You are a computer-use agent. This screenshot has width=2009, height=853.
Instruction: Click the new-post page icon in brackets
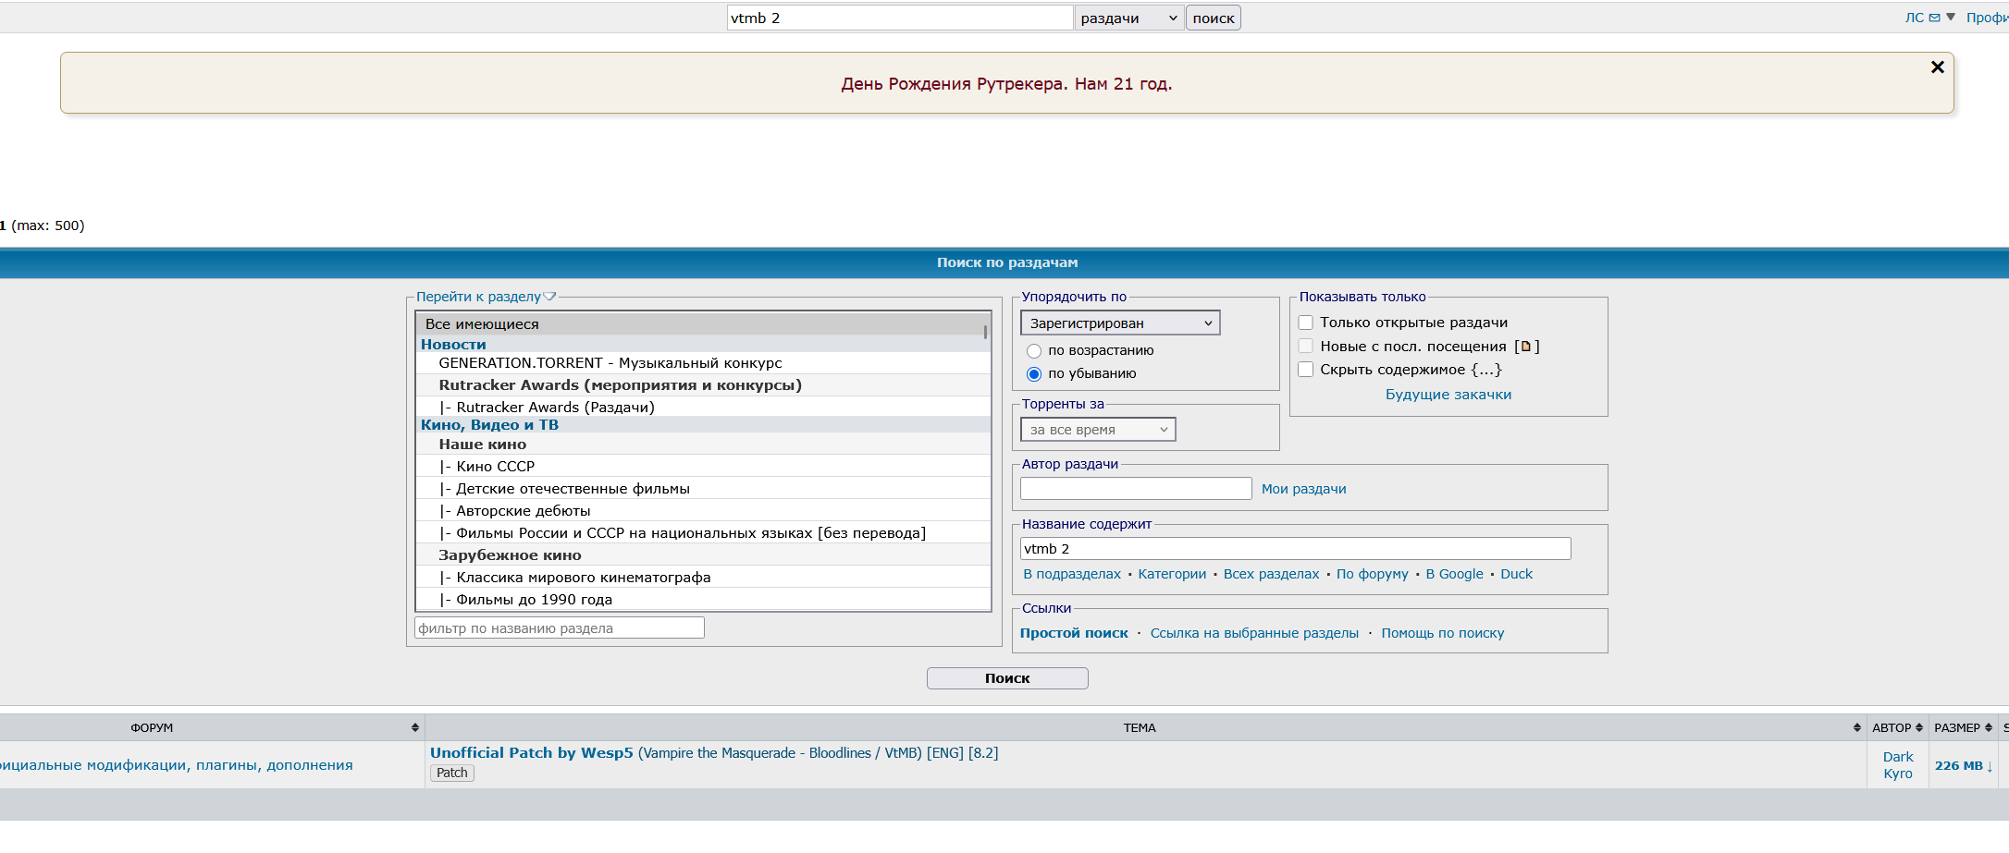click(1526, 347)
